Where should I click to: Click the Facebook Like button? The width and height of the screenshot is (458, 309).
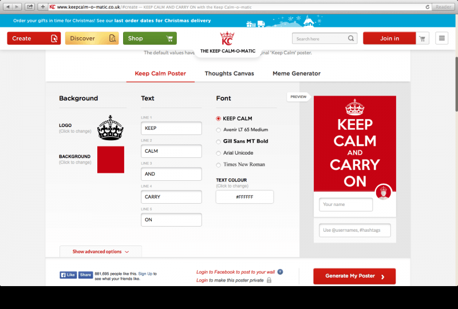coord(68,275)
